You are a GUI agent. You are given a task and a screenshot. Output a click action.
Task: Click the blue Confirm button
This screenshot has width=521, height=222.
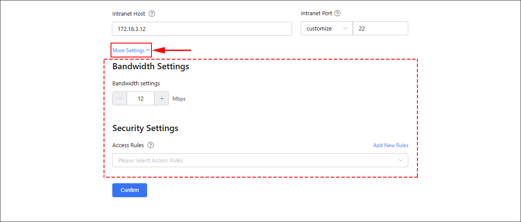(x=130, y=190)
